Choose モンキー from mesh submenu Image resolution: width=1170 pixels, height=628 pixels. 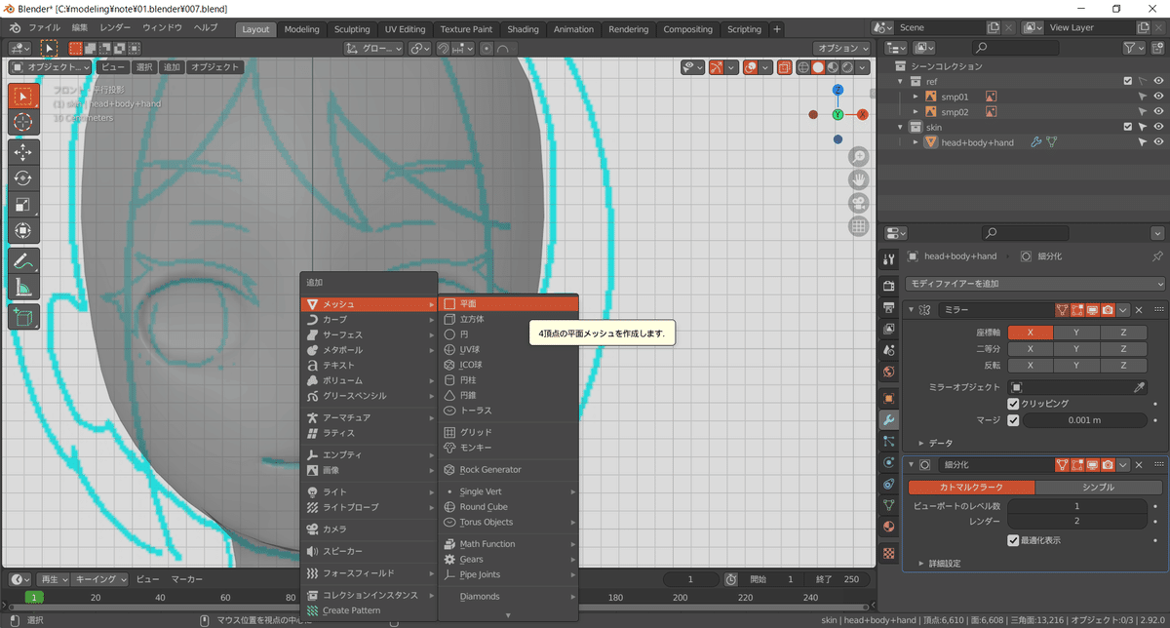point(508,448)
